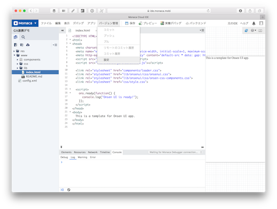Reload the page in Safari
Viewport: 277px width, 209px height.
(208, 11)
